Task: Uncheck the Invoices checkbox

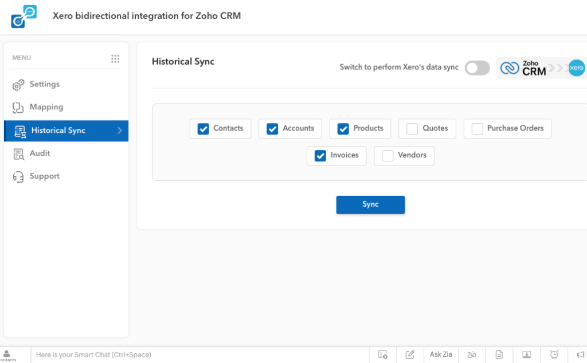Action: tap(320, 156)
